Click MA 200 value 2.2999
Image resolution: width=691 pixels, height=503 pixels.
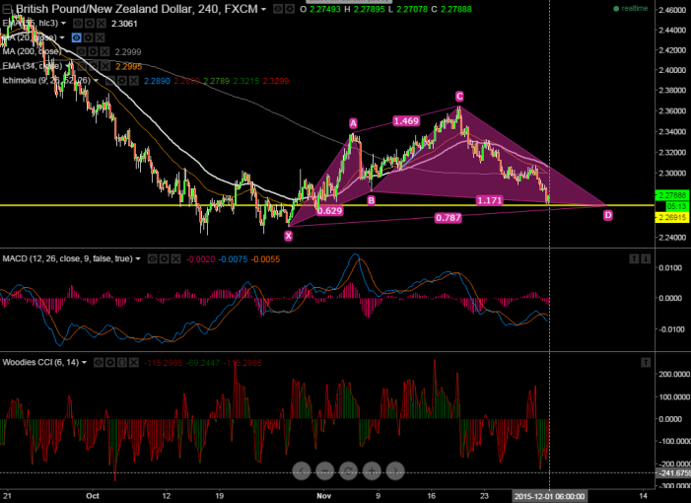tap(128, 52)
